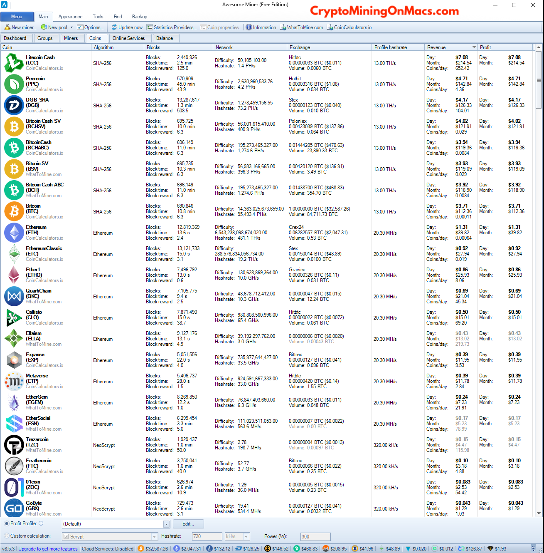Click the New miner toolbar icon

(x=7, y=27)
